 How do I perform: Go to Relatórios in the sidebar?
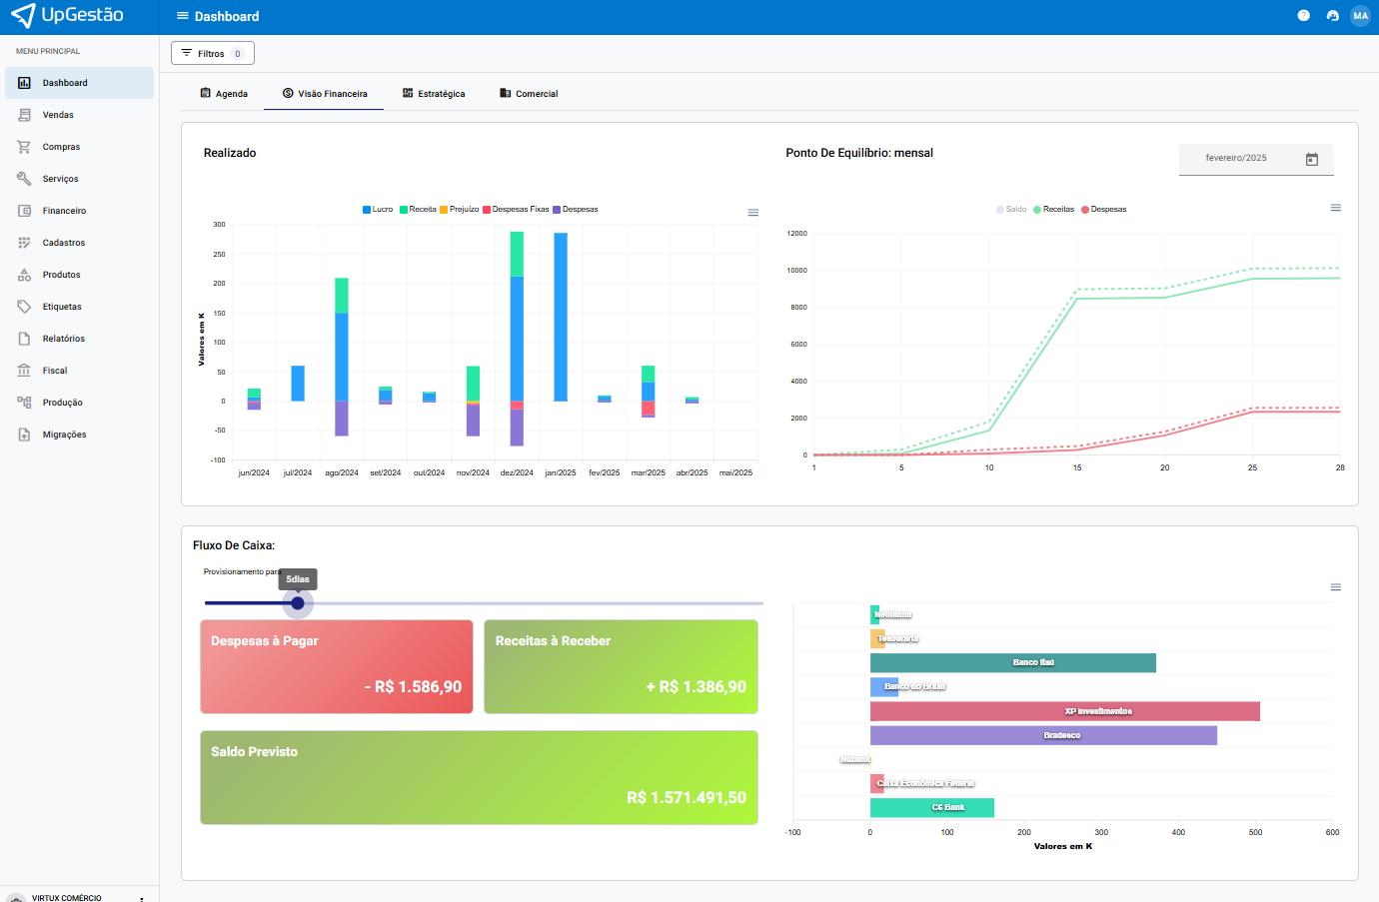coord(64,339)
